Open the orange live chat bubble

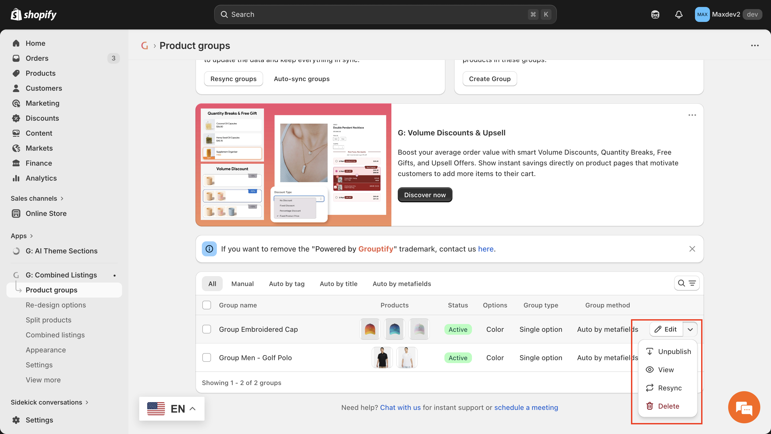[x=744, y=408]
